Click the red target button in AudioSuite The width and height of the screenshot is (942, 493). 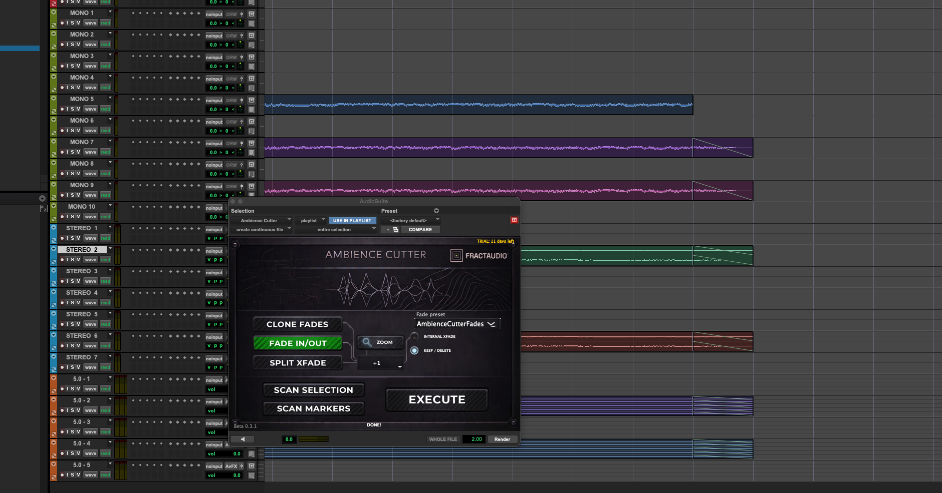pos(514,220)
